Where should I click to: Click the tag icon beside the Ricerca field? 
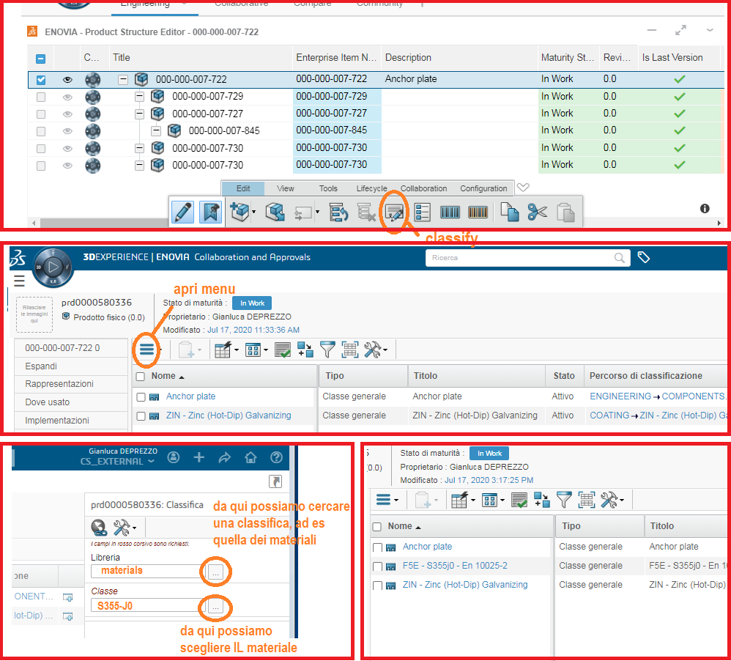(644, 257)
